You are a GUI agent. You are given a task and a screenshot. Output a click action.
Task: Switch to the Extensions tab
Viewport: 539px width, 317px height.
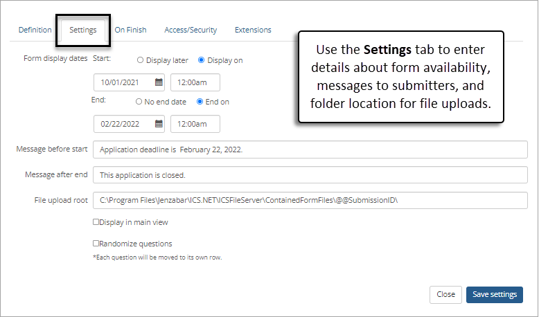(253, 30)
